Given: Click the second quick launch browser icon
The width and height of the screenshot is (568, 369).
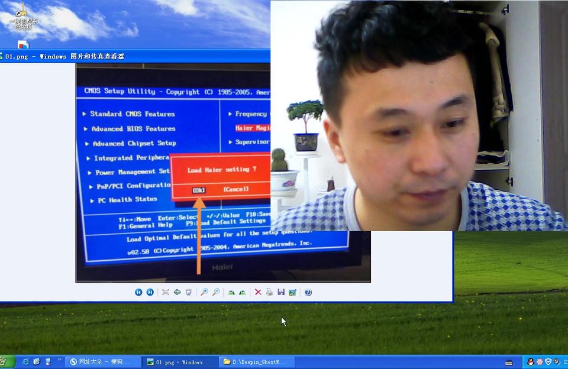Looking at the screenshot, I should click(x=37, y=362).
